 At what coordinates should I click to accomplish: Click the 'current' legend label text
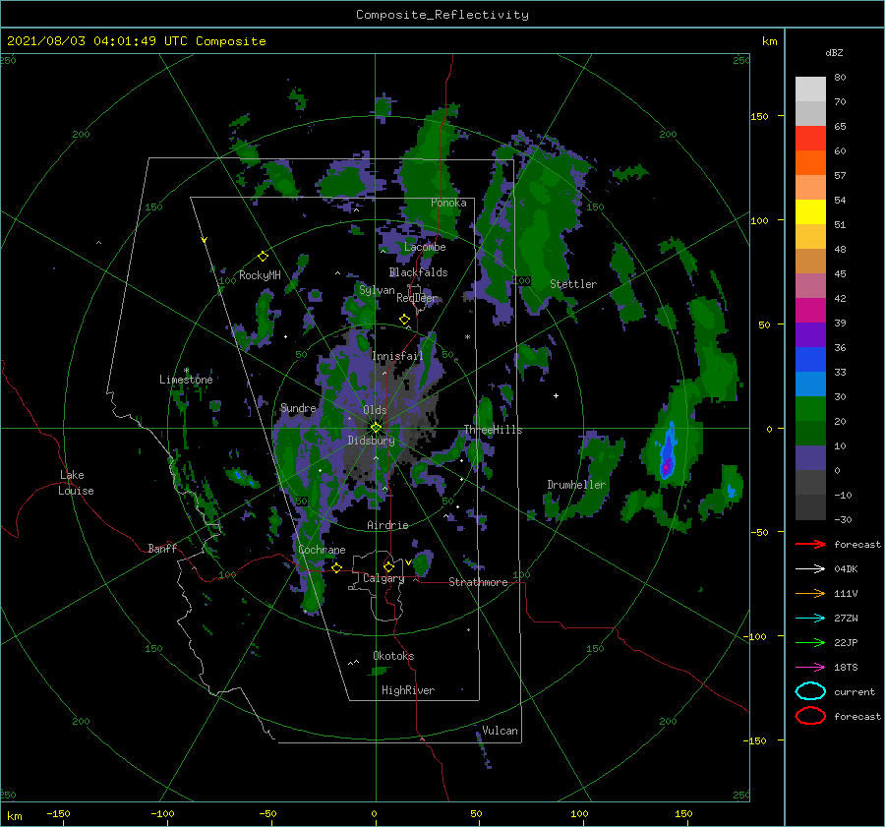tap(854, 691)
